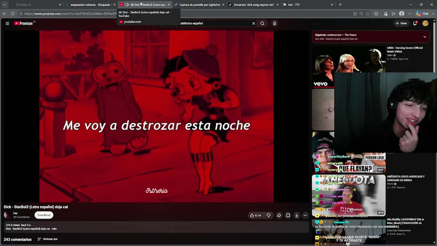Like the video with 8.7 K likes
This screenshot has height=246, width=437.
coord(255,216)
